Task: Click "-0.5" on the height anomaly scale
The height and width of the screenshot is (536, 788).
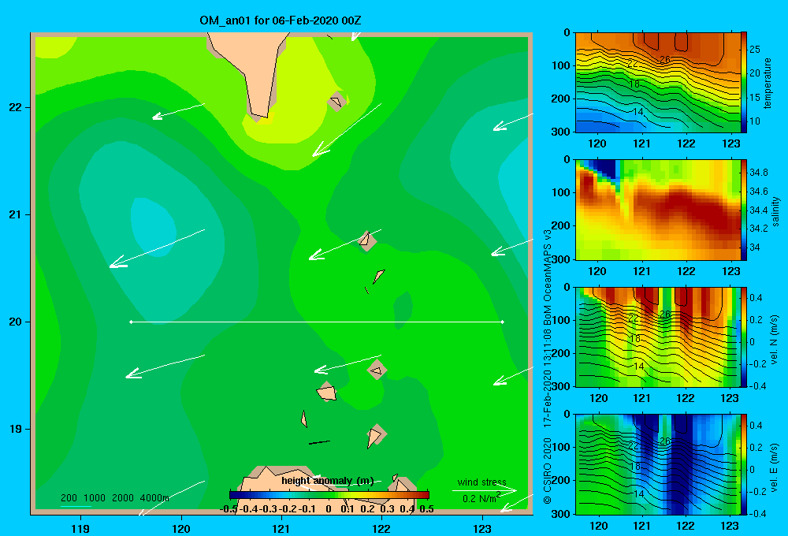Action: (x=229, y=509)
